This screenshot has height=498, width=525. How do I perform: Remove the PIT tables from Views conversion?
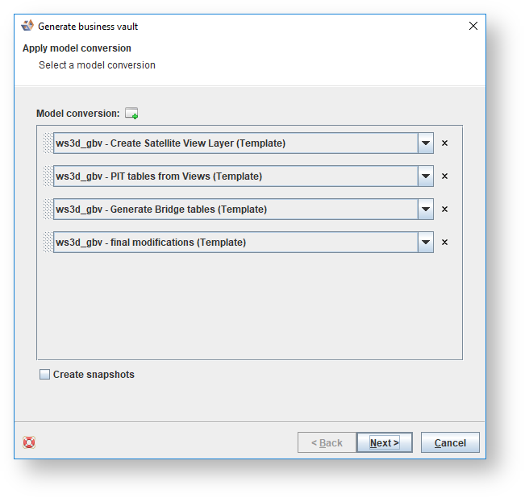444,176
